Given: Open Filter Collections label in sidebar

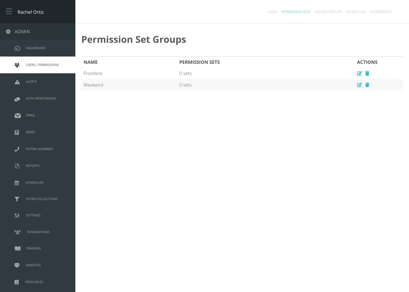Looking at the screenshot, I should pos(42,199).
